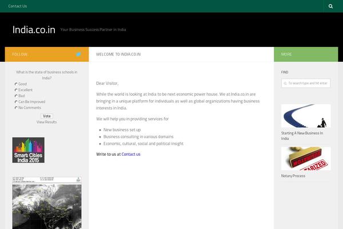Select the 'Excellent' poll option

(17, 90)
